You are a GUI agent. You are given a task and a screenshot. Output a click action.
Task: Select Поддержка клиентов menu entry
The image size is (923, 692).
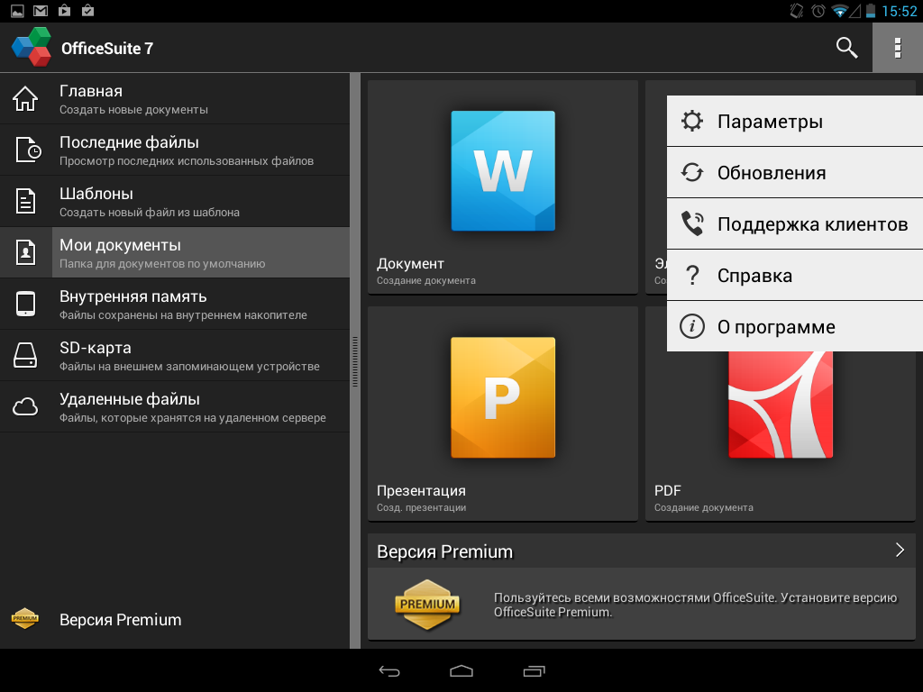795,223
